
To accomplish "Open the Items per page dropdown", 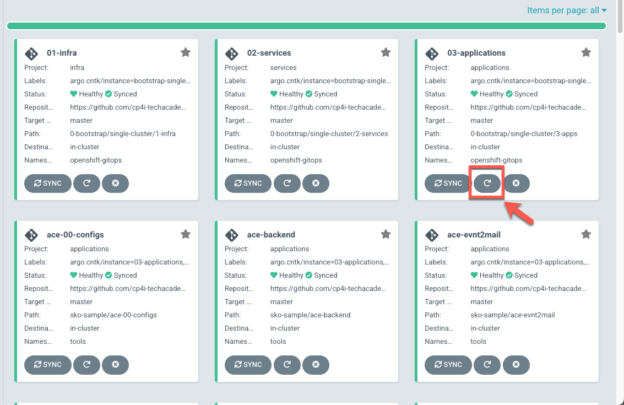I will pyautogui.click(x=567, y=10).
